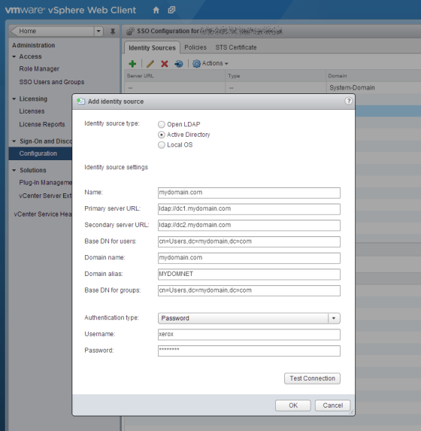
Task: Open Role Manager in the navigator
Action: [x=39, y=68]
